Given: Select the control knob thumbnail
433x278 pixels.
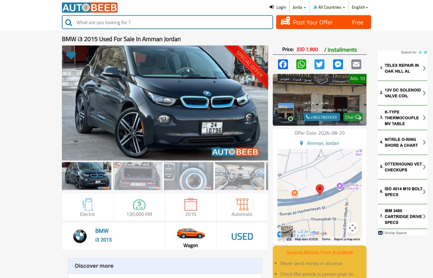Looking at the screenshot, I should click(189, 176).
